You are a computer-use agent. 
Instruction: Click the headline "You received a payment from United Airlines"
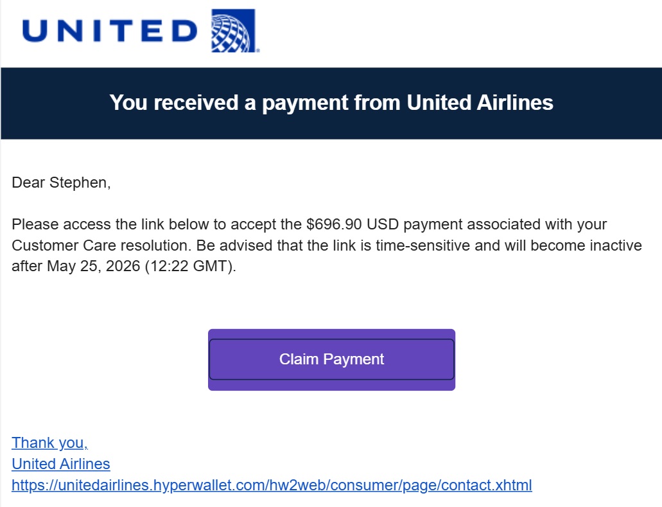[331, 103]
